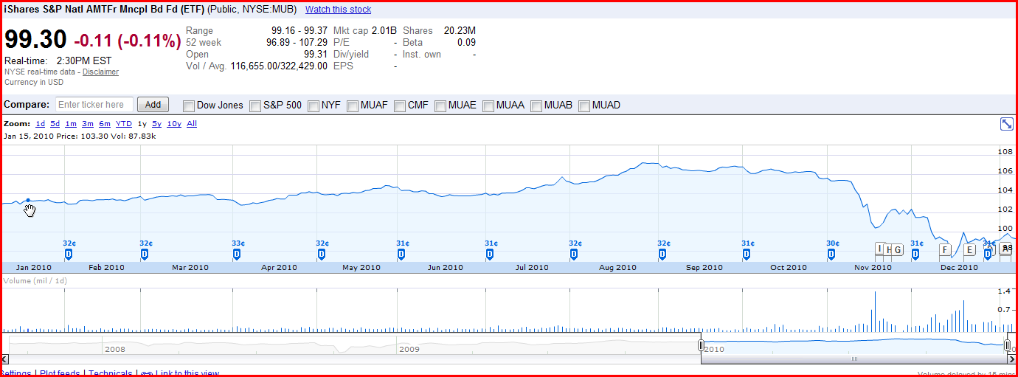Click the Vol / Avg. value 116,655.00/322,429.00
Image resolution: width=1018 pixels, height=377 pixels.
tap(279, 66)
